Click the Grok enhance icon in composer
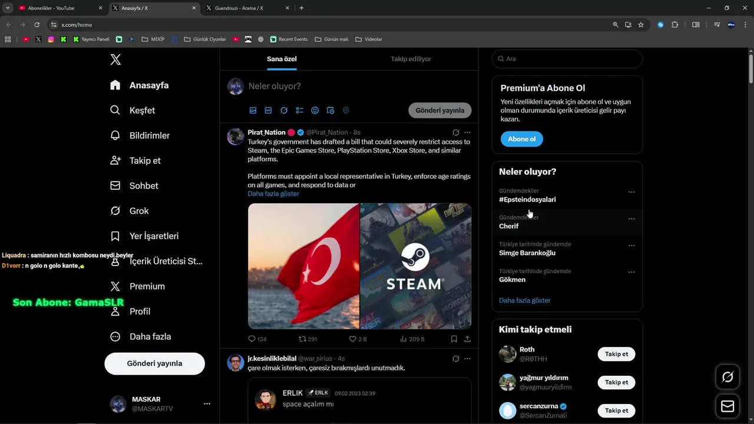 click(284, 110)
